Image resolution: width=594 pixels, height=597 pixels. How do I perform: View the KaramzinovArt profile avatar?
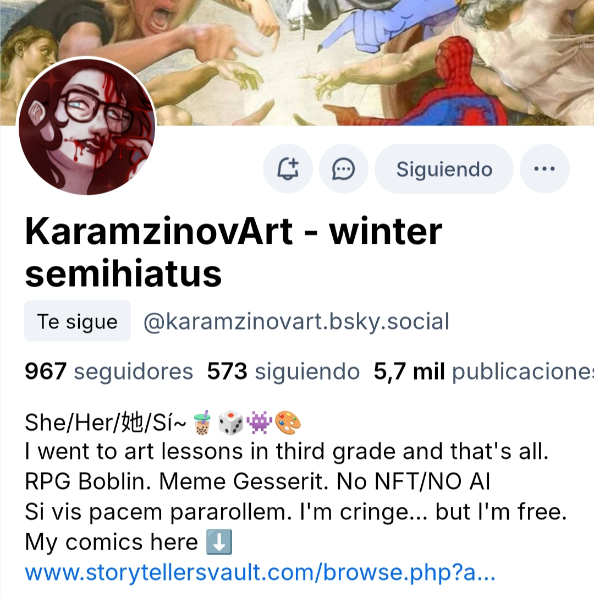(x=87, y=126)
